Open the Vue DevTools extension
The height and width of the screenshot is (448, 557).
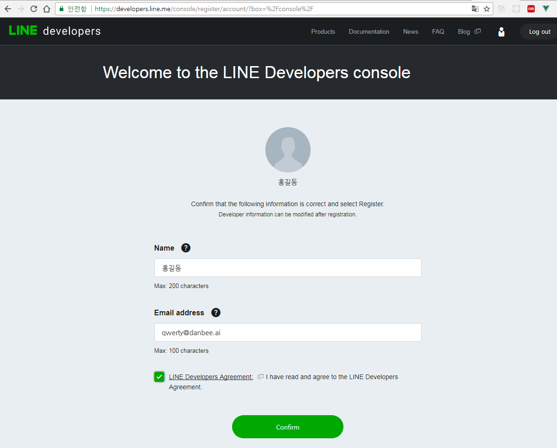(x=546, y=9)
